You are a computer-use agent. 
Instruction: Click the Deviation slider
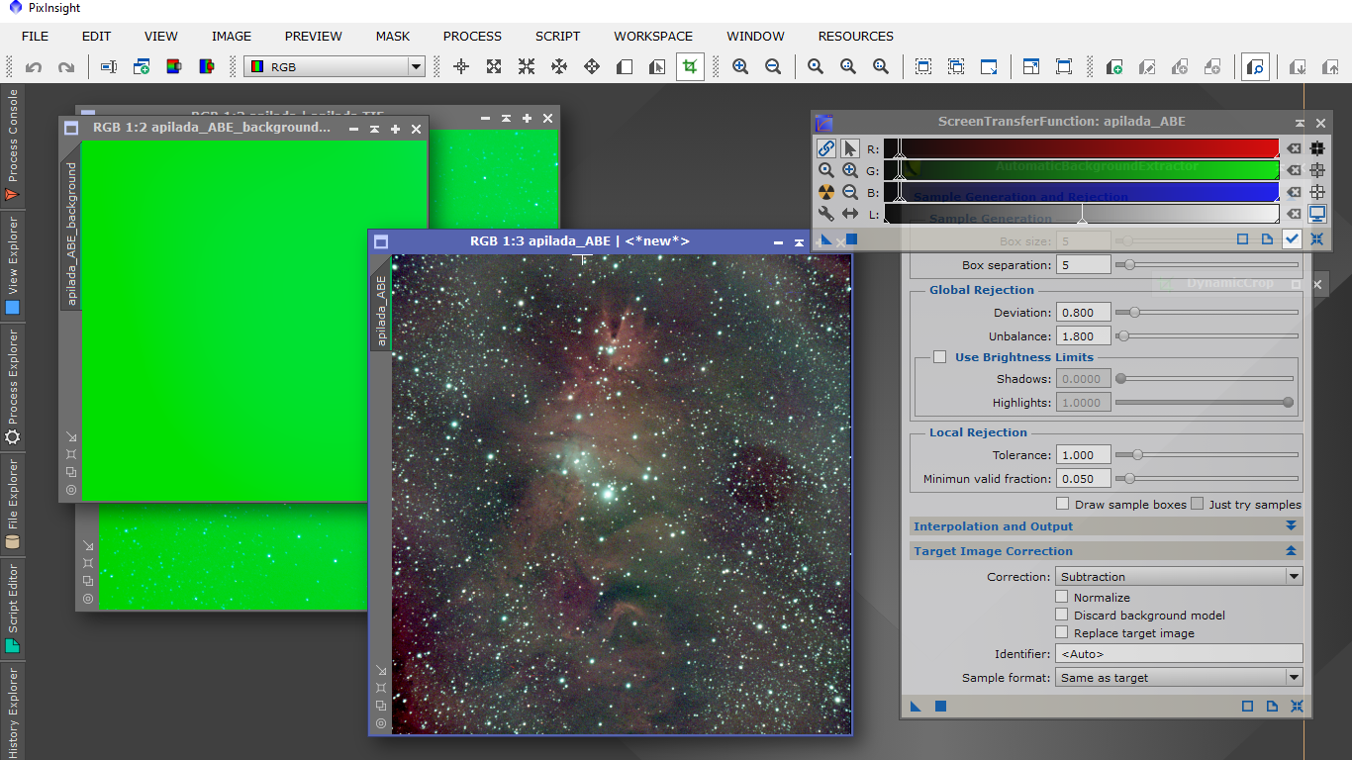(x=1207, y=313)
